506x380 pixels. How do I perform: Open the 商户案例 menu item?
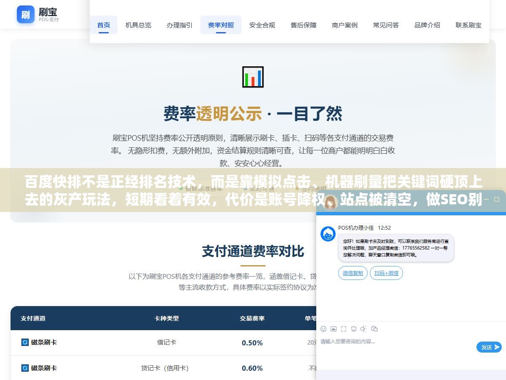coord(345,25)
